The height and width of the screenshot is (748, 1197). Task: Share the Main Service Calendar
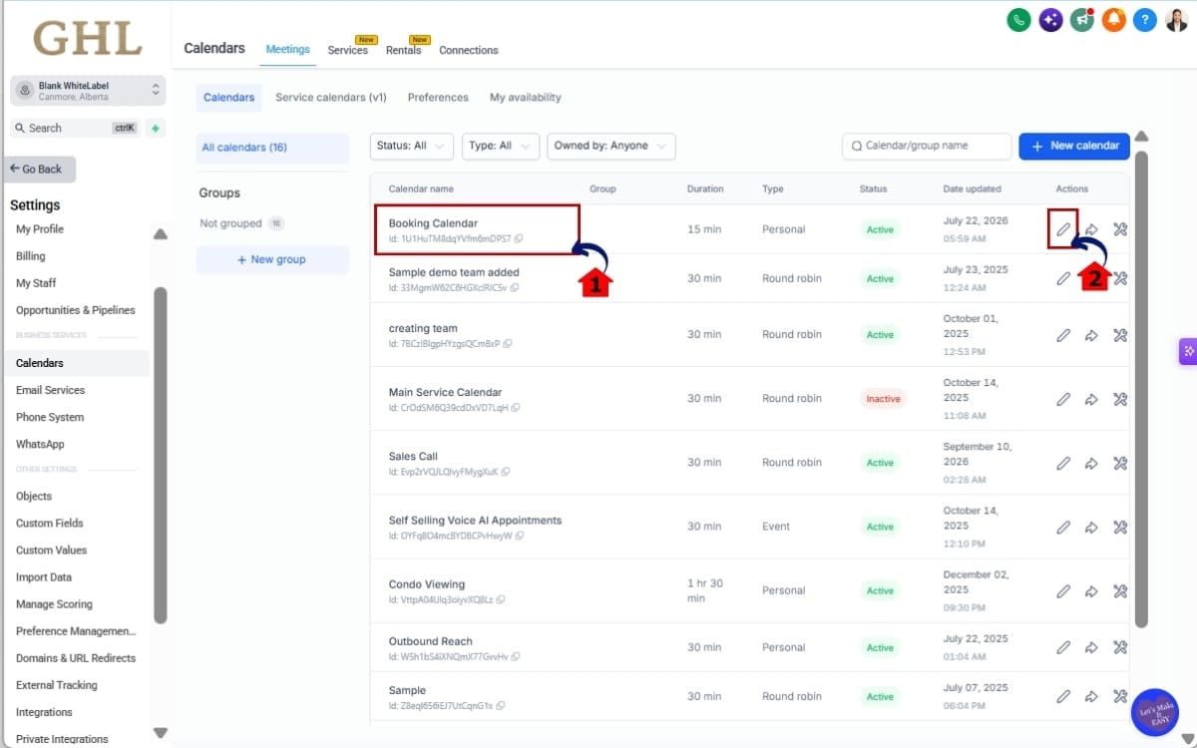(1091, 399)
